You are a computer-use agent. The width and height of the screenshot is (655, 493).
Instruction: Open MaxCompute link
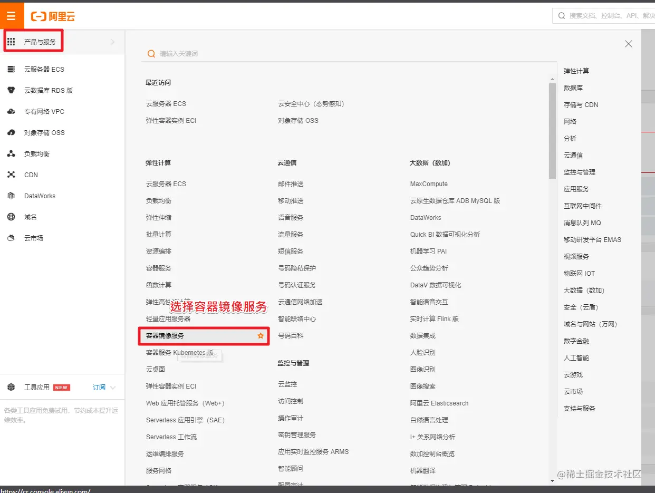(429, 183)
